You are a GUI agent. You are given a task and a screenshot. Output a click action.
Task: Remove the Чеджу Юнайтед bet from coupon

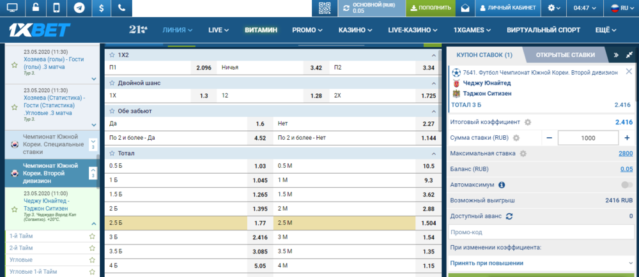pos(628,71)
